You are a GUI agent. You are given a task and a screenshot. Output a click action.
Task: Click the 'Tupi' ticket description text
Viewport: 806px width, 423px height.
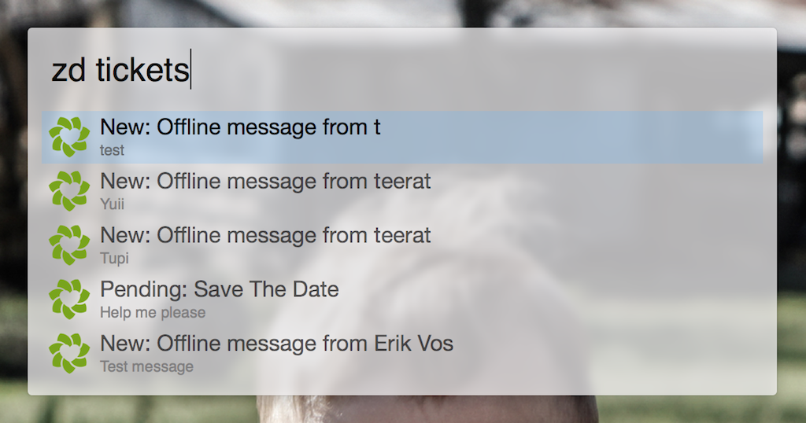114,259
